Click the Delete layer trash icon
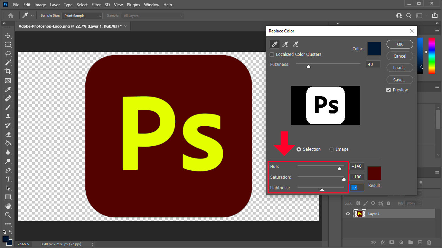This screenshot has height=248, width=442. point(429,242)
